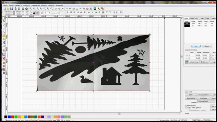Screen dimensions: 217x122
Task: Click the Up button below layer list
Action: [x=196, y=46]
